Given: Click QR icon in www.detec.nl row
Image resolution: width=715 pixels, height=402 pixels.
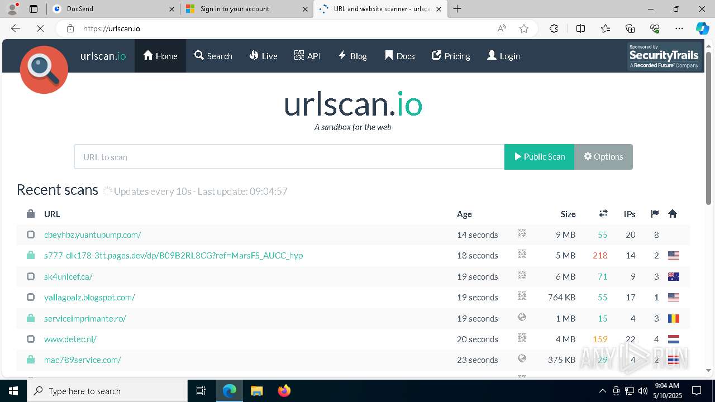Looking at the screenshot, I should click(522, 338).
